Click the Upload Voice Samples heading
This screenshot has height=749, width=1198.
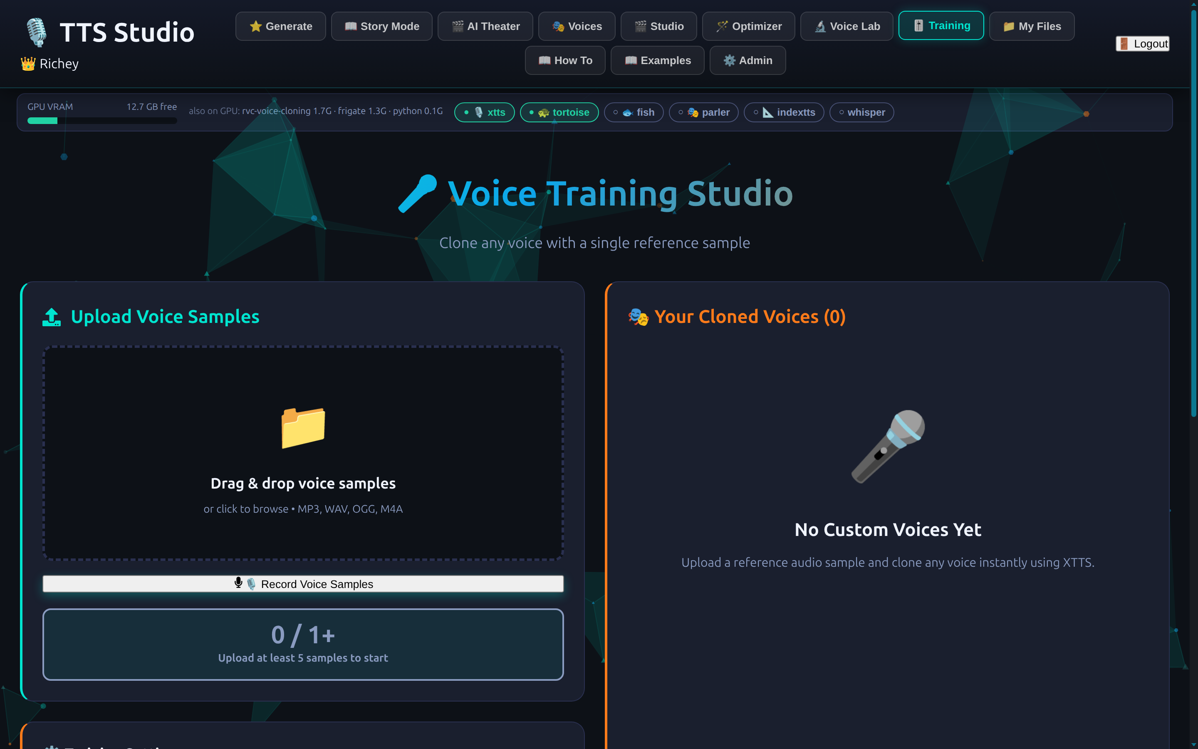pyautogui.click(x=165, y=317)
